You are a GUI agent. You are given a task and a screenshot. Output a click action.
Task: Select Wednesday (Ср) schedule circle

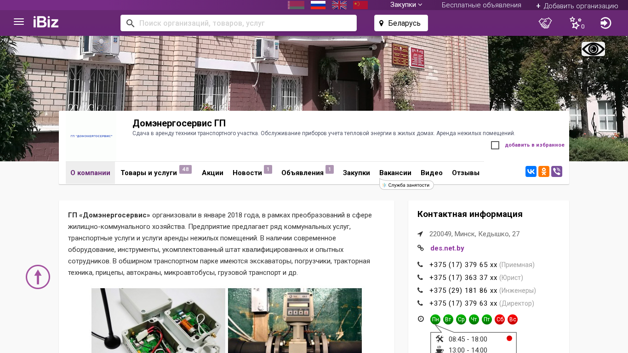click(461, 319)
